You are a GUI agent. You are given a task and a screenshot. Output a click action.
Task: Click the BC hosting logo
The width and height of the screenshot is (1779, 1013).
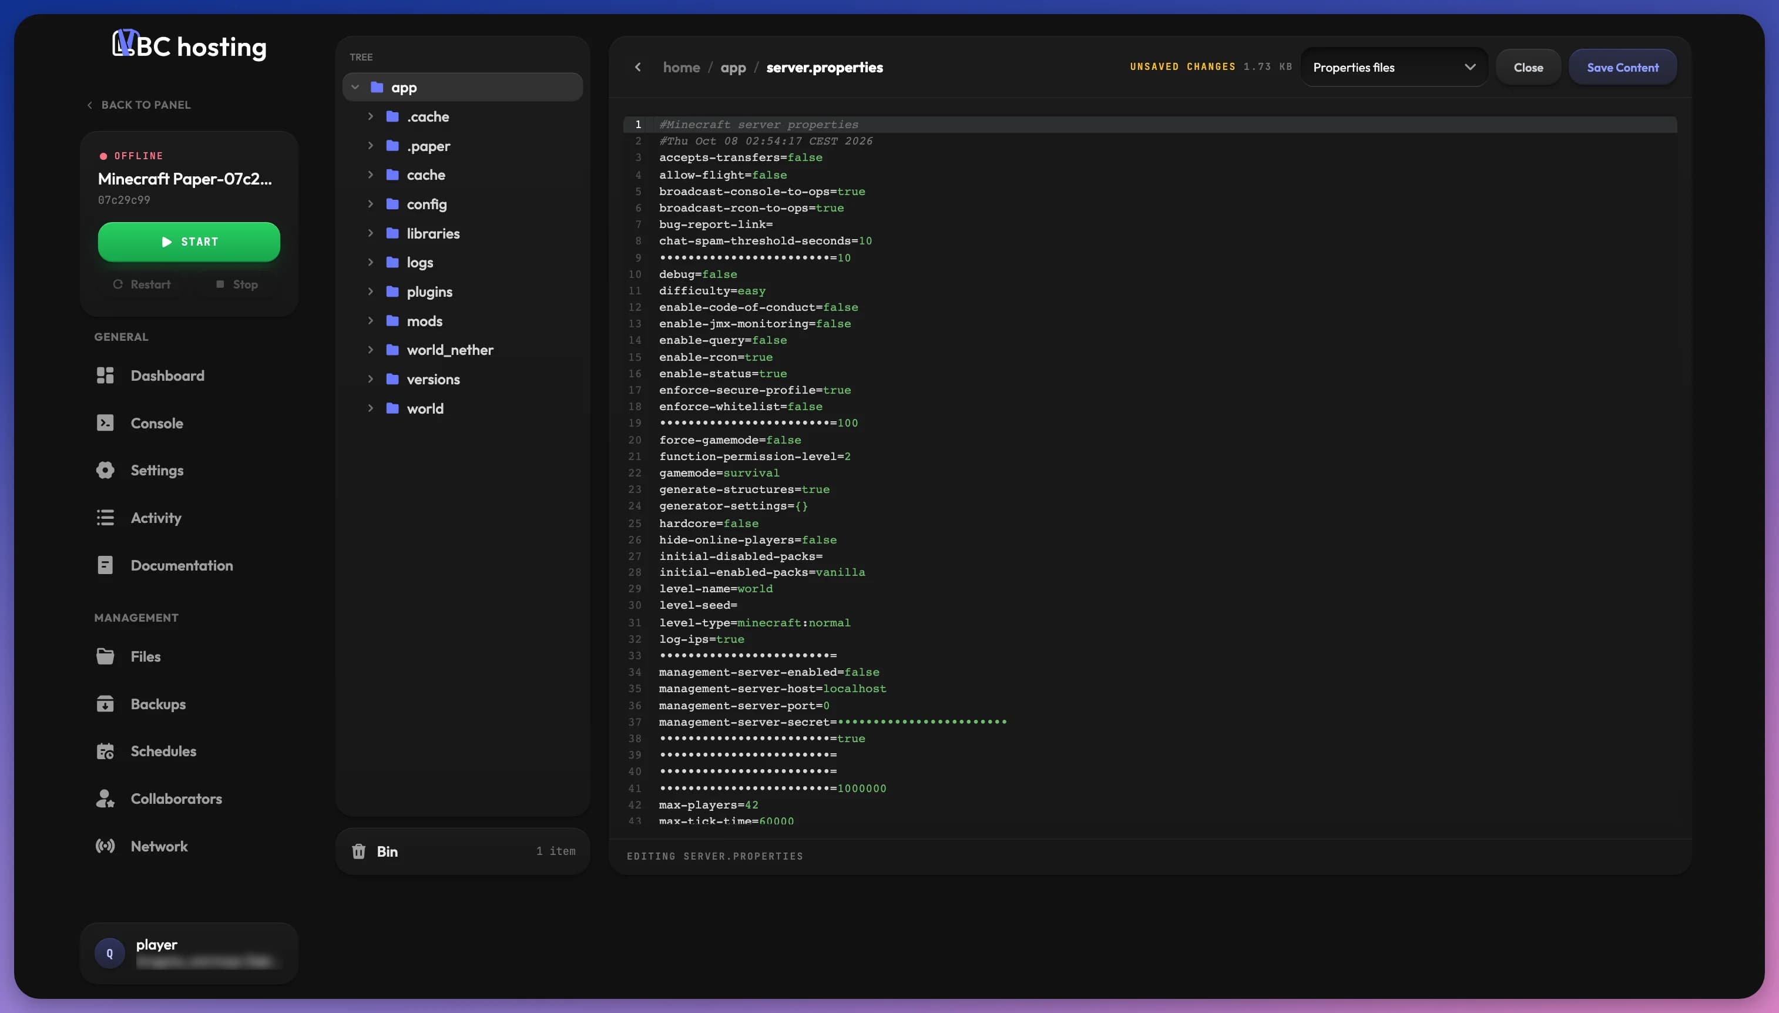pyautogui.click(x=189, y=46)
